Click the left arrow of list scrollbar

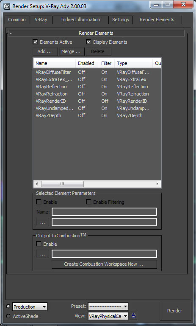pyautogui.click(x=37, y=184)
